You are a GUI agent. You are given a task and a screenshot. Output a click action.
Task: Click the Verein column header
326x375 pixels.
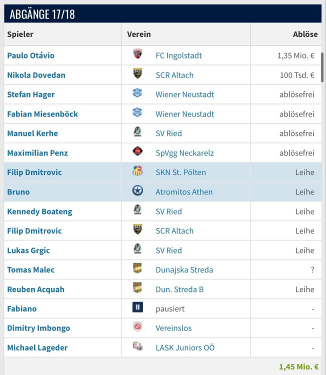point(139,34)
